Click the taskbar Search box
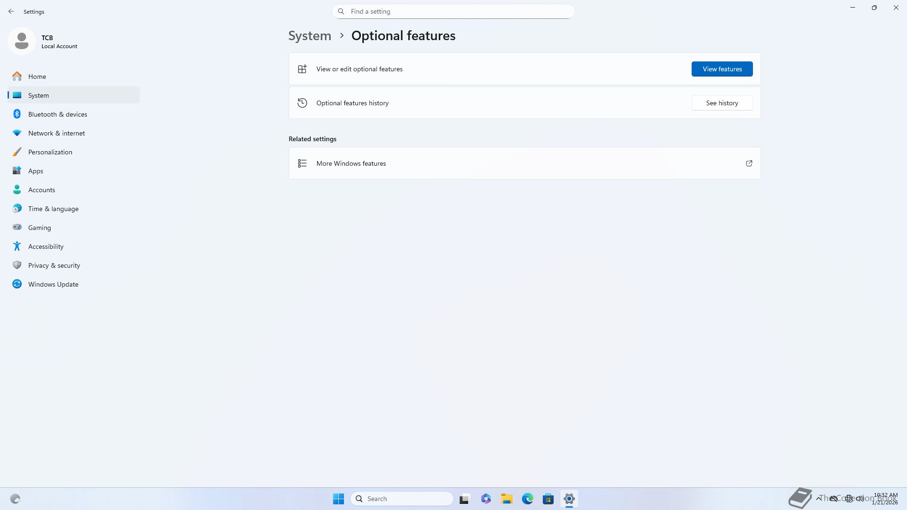 402,499
